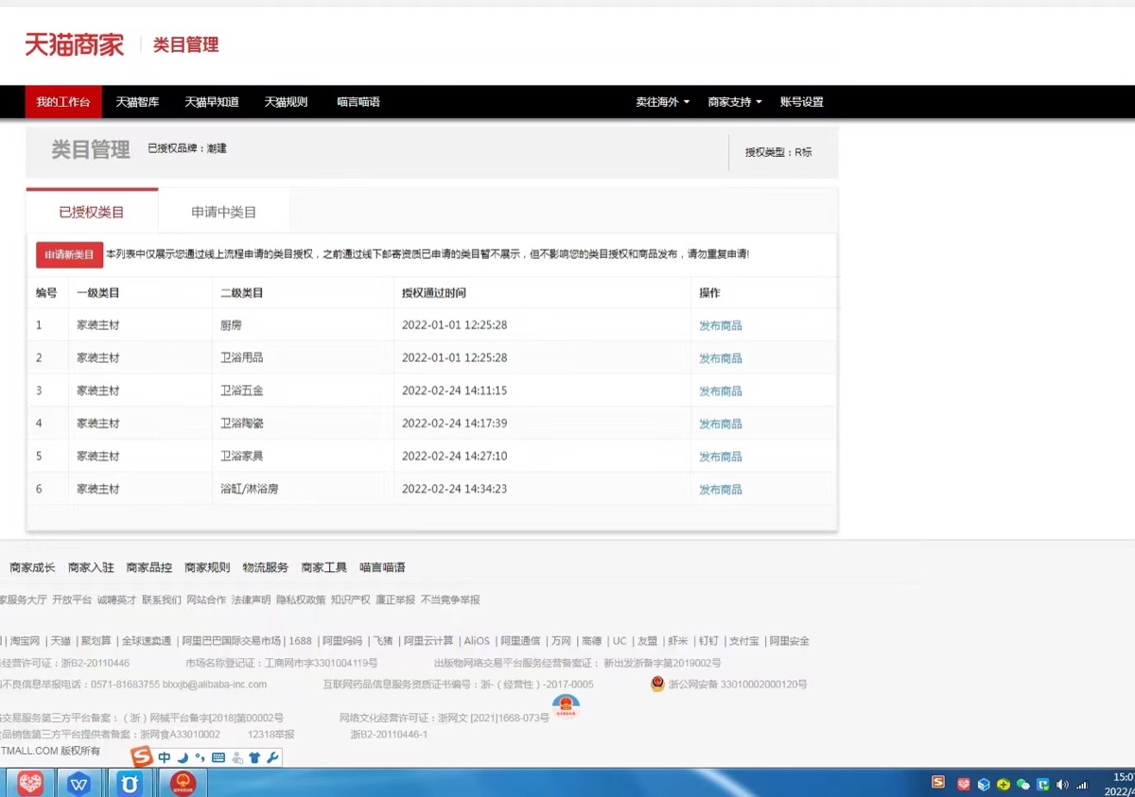Click yellow 360 plus icon in tray
This screenshot has width=1135, height=797.
1004,784
